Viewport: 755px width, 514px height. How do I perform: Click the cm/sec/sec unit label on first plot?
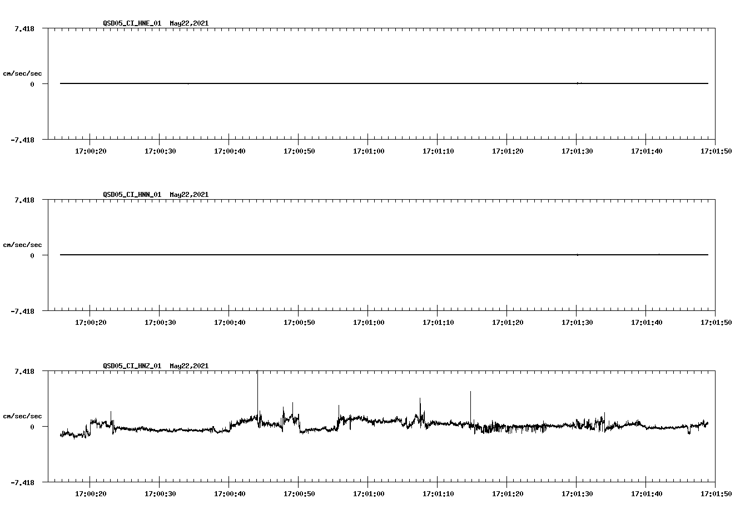point(23,73)
